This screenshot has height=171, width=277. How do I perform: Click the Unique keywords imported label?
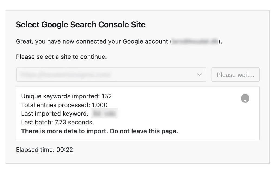point(60,96)
